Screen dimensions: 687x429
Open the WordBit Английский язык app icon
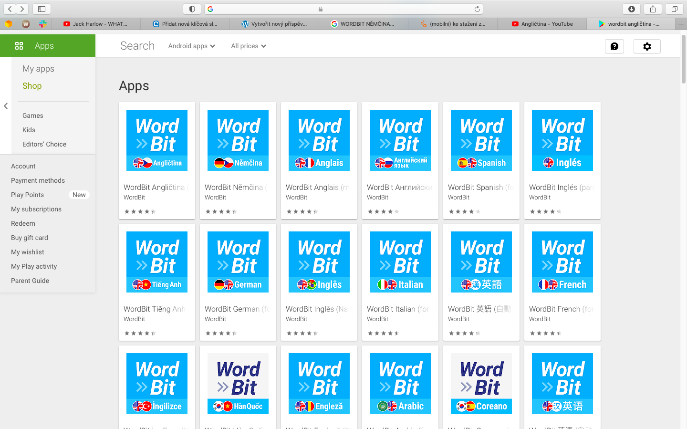(x=400, y=140)
